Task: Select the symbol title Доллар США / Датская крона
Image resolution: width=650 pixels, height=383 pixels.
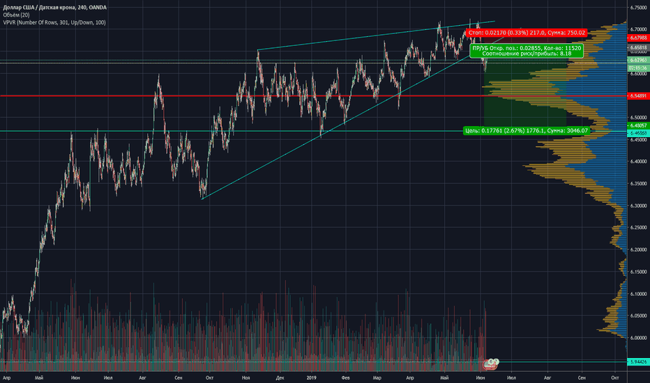Action: 40,8
